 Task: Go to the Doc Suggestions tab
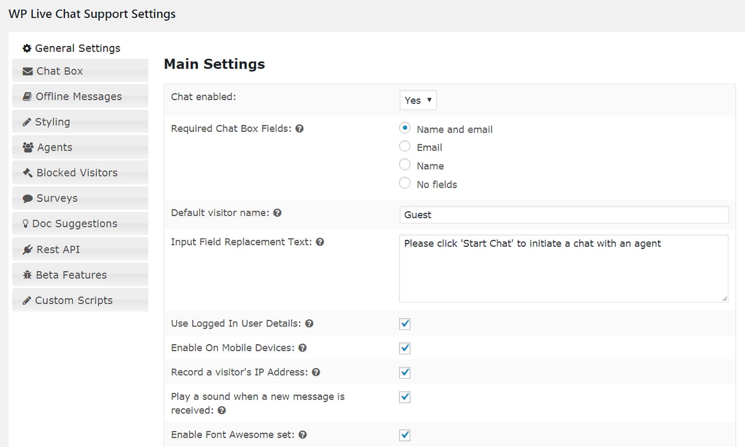80,224
